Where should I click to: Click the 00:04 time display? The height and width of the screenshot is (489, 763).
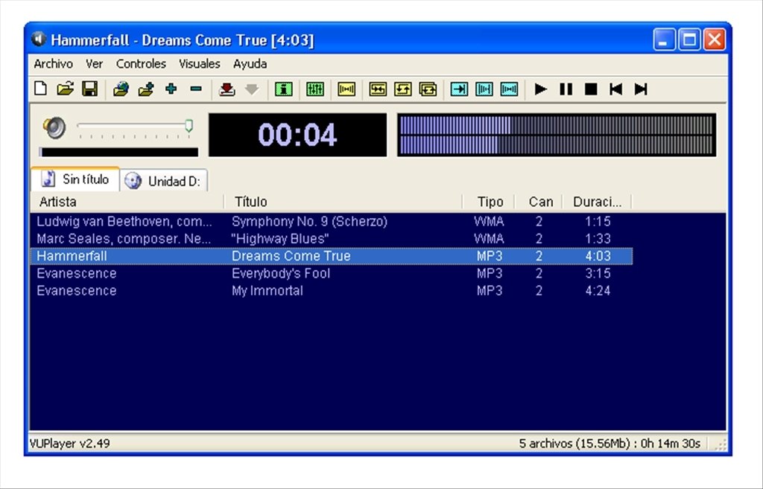coord(297,135)
